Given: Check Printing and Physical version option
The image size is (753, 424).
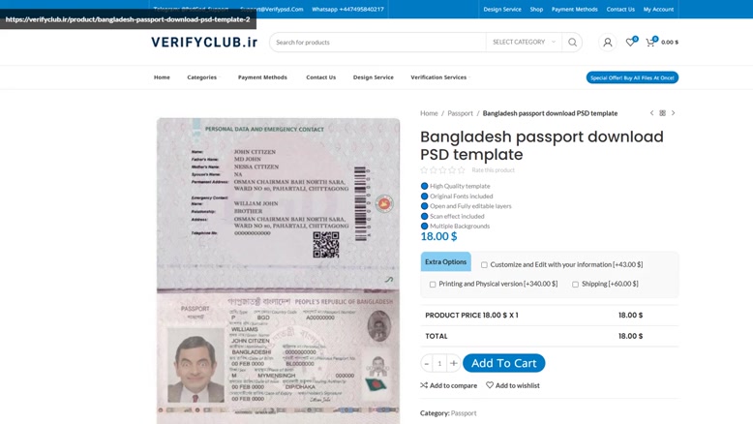Looking at the screenshot, I should pos(433,285).
